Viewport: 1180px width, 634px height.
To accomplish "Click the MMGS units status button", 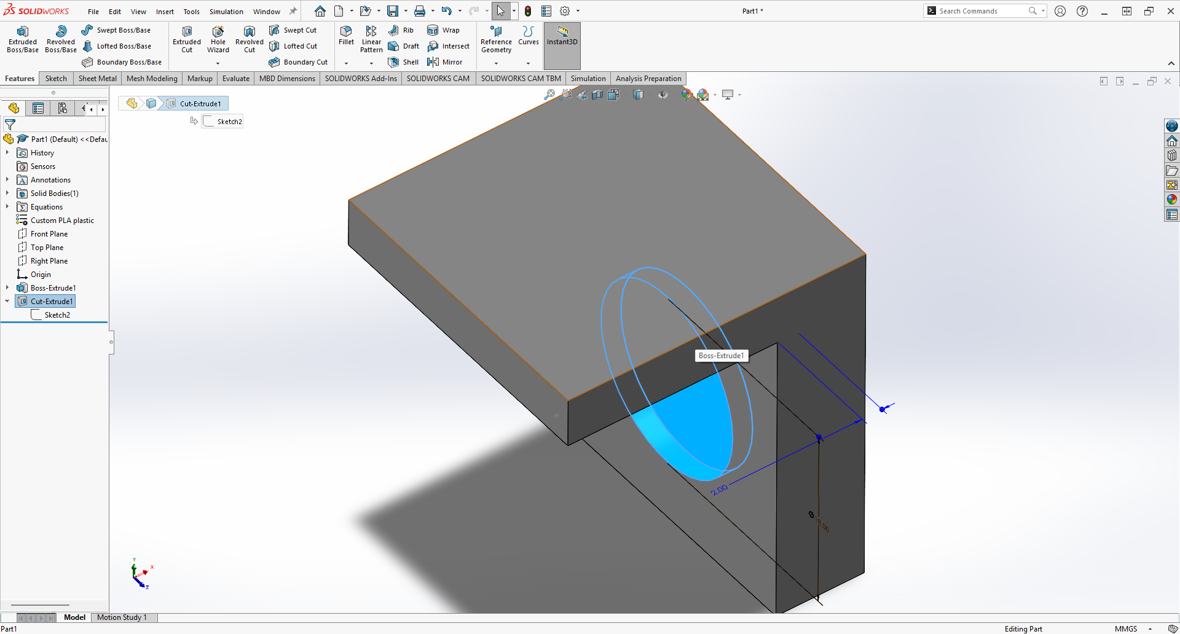I will pyautogui.click(x=1126, y=628).
